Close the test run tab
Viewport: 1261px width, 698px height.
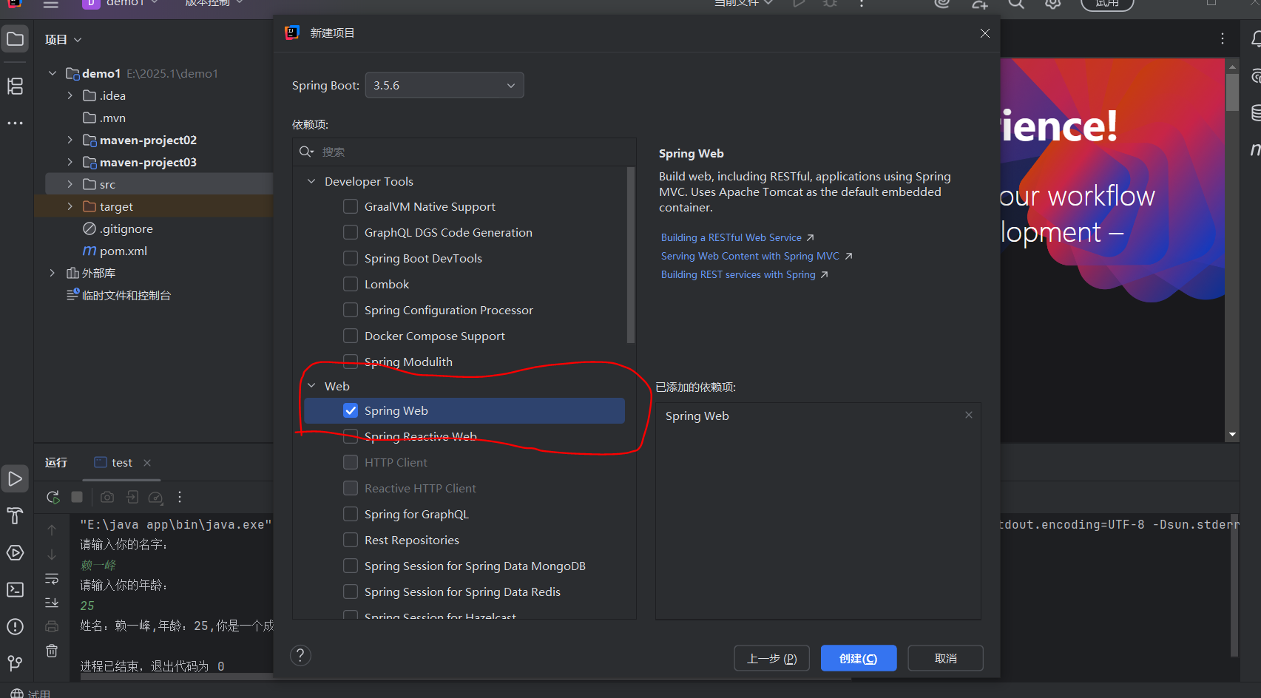click(147, 463)
